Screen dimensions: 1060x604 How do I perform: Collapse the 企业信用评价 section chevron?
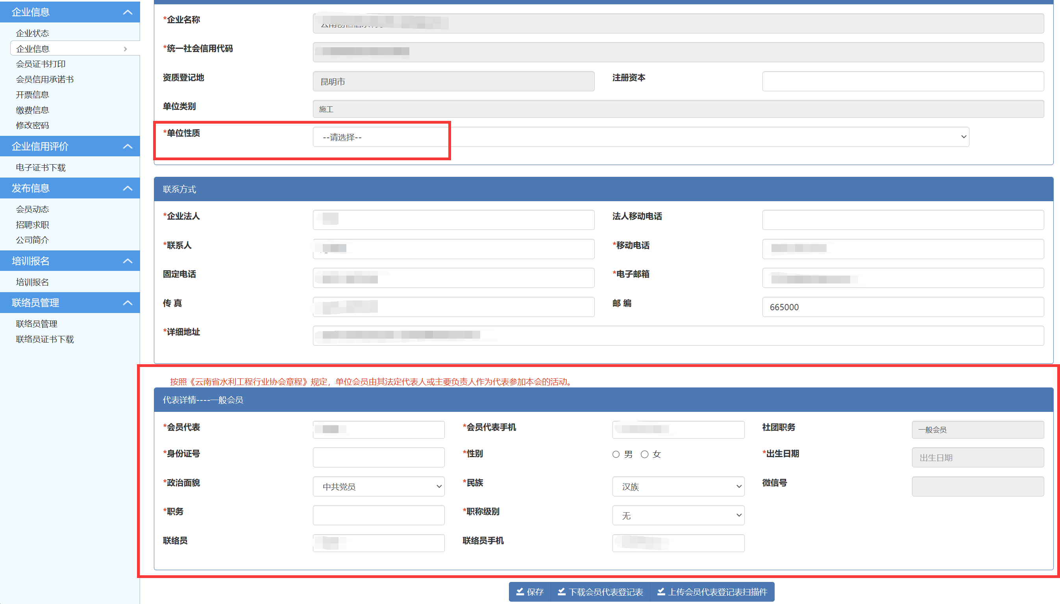coord(128,146)
